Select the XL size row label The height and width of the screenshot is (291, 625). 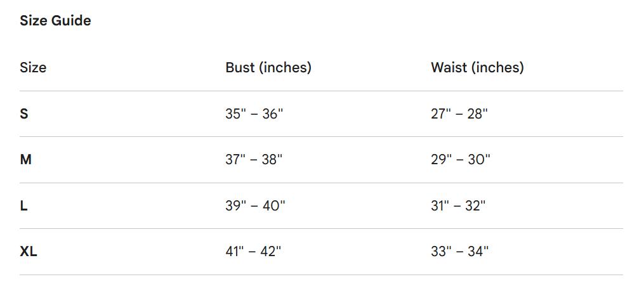(29, 252)
